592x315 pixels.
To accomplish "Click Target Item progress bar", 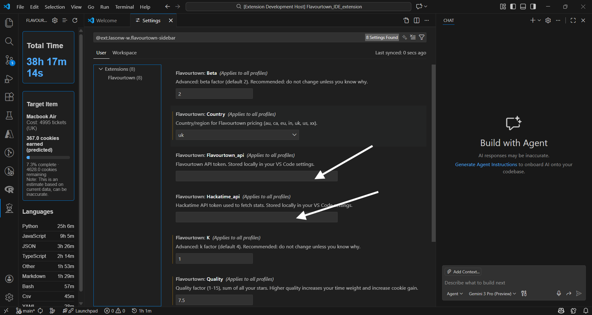I will 48,157.
